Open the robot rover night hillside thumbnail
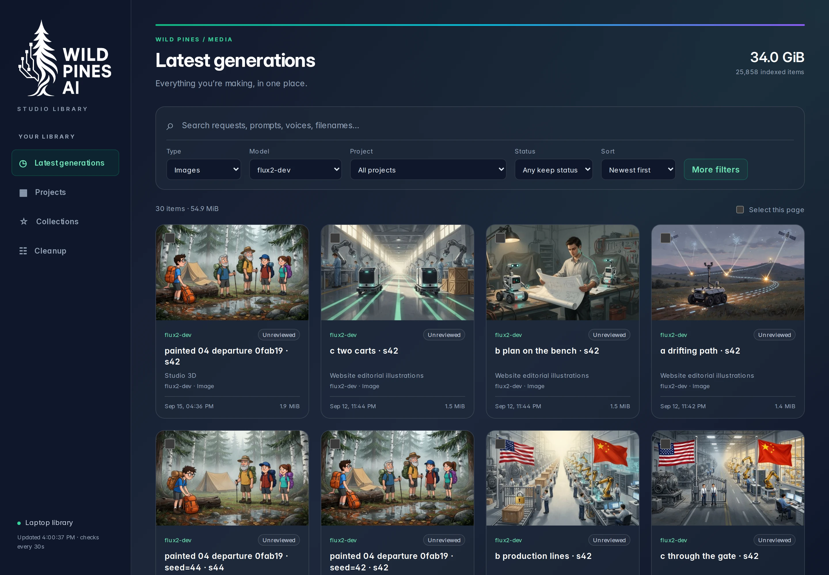The height and width of the screenshot is (575, 829). click(x=728, y=273)
